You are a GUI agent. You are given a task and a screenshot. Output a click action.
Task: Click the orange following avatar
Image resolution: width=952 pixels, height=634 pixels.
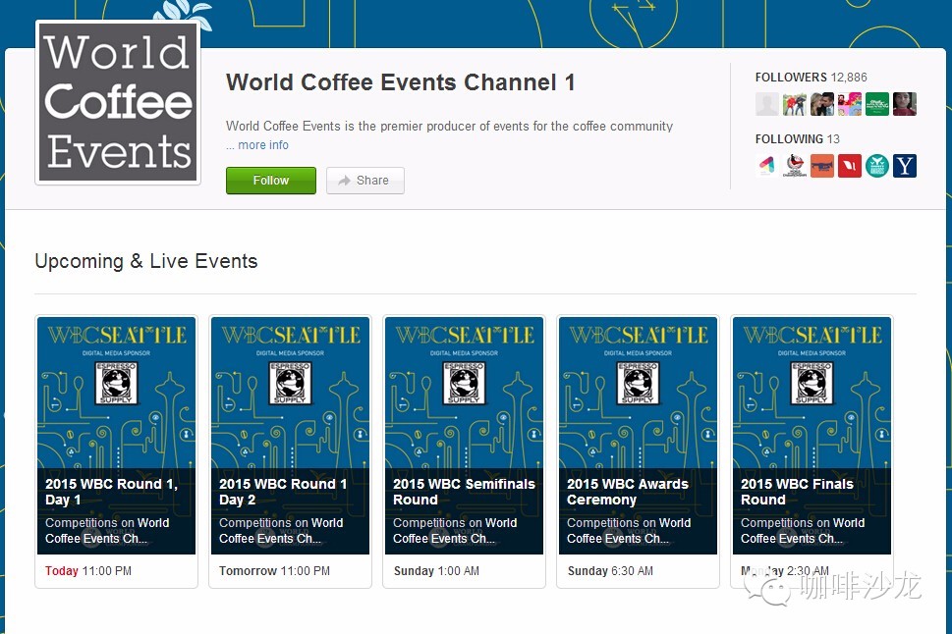pos(822,166)
